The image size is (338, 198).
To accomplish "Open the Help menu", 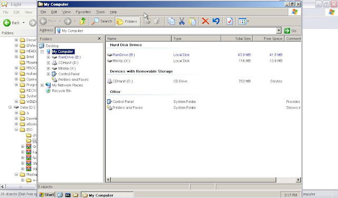I will (114, 12).
